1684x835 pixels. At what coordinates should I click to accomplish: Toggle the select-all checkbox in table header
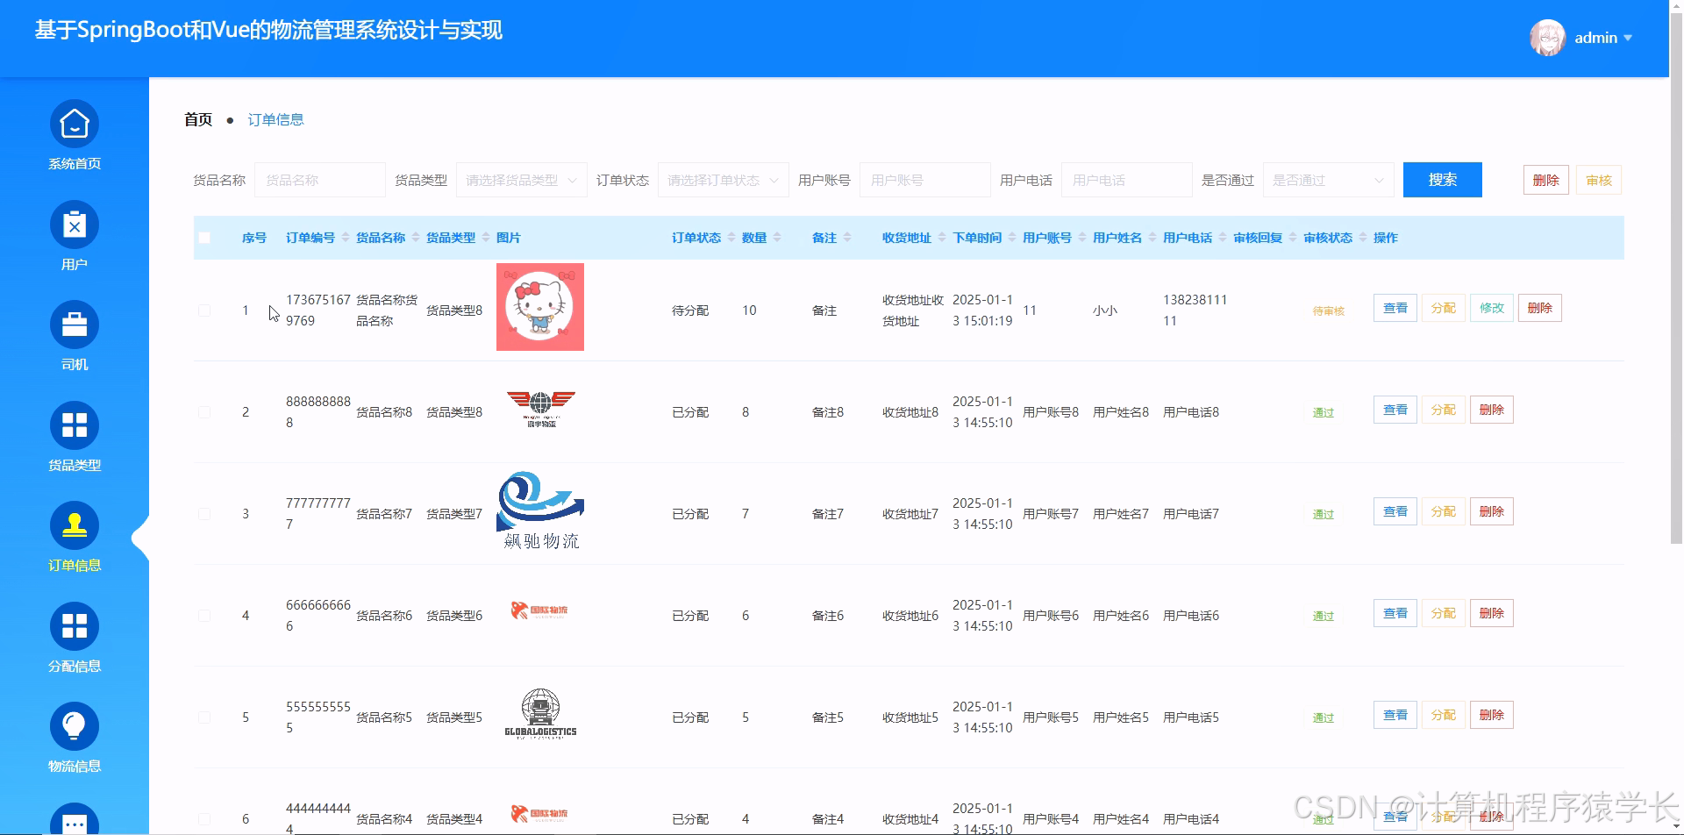click(204, 237)
